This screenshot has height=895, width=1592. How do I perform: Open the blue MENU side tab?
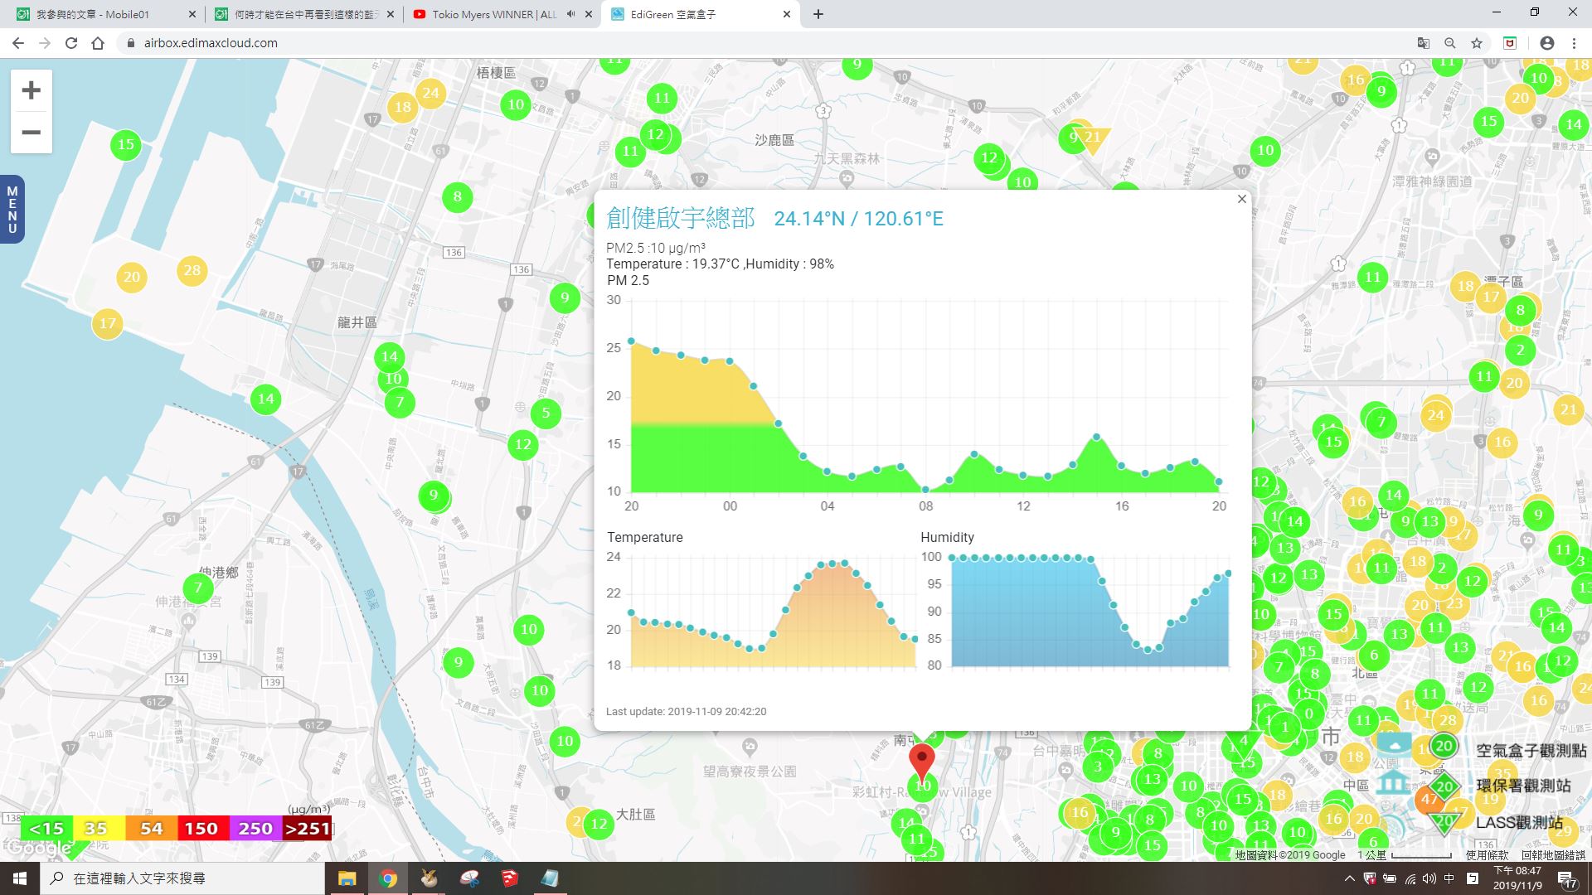(x=12, y=210)
